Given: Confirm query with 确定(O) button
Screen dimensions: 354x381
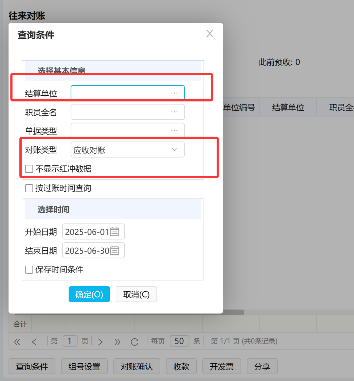Looking at the screenshot, I should coord(89,294).
